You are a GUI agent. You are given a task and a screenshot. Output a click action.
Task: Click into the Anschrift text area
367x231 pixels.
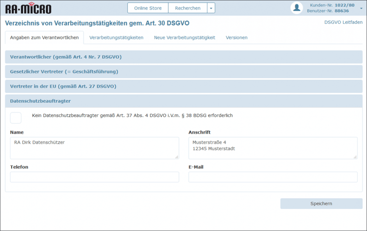click(x=273, y=148)
